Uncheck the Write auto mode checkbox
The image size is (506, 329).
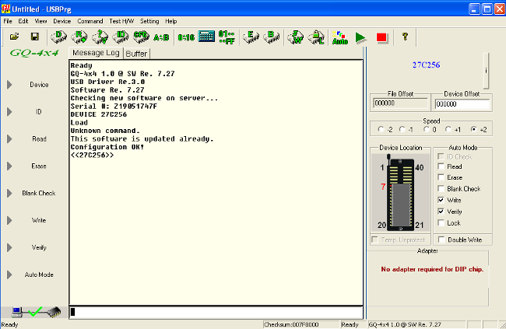pos(441,200)
